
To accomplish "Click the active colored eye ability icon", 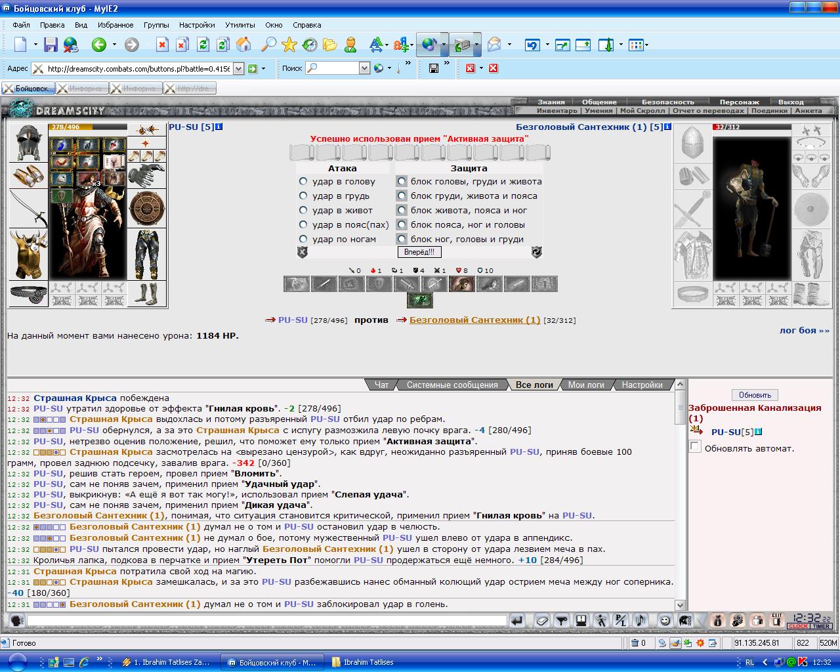I will (x=461, y=283).
